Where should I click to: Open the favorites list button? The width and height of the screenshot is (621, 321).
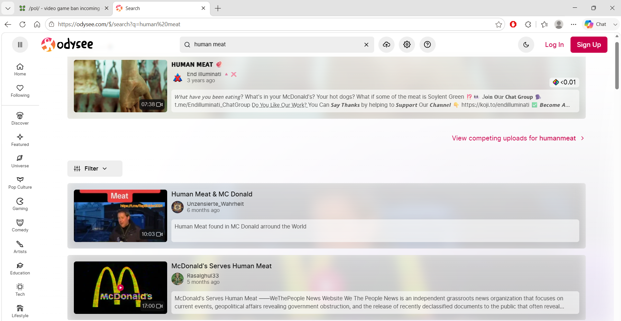click(x=545, y=24)
